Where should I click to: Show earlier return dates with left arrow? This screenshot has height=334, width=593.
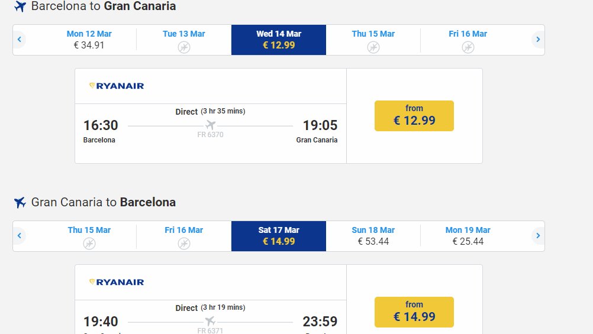click(x=20, y=236)
